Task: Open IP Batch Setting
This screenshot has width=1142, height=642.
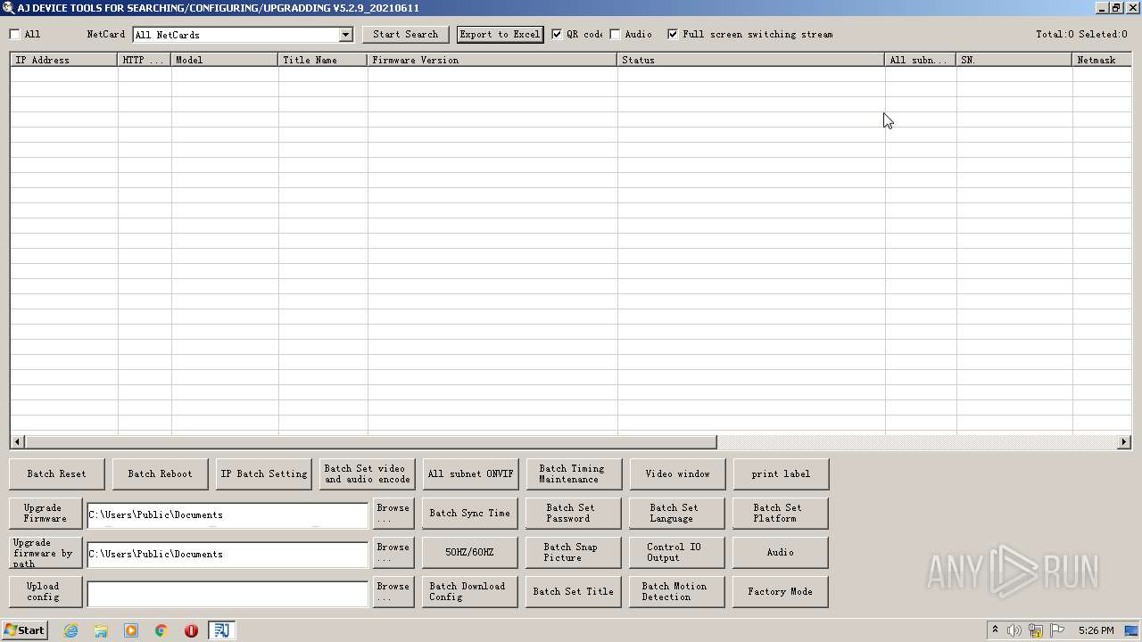Action: click(x=264, y=474)
